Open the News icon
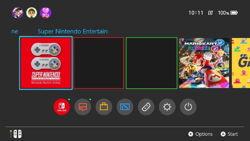Image resolution: width=250 pixels, height=141 pixels. 83,107
